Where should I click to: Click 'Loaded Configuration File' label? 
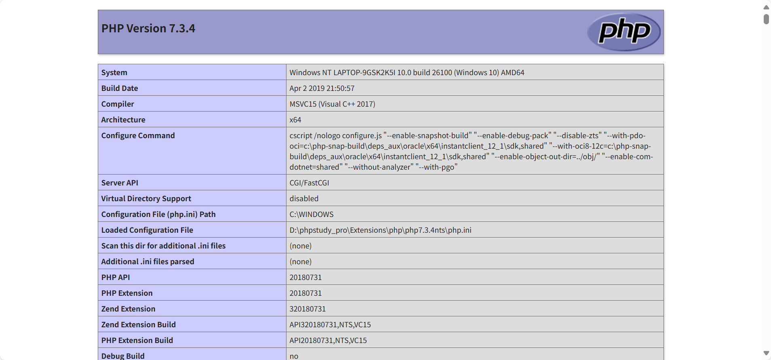pyautogui.click(x=147, y=230)
